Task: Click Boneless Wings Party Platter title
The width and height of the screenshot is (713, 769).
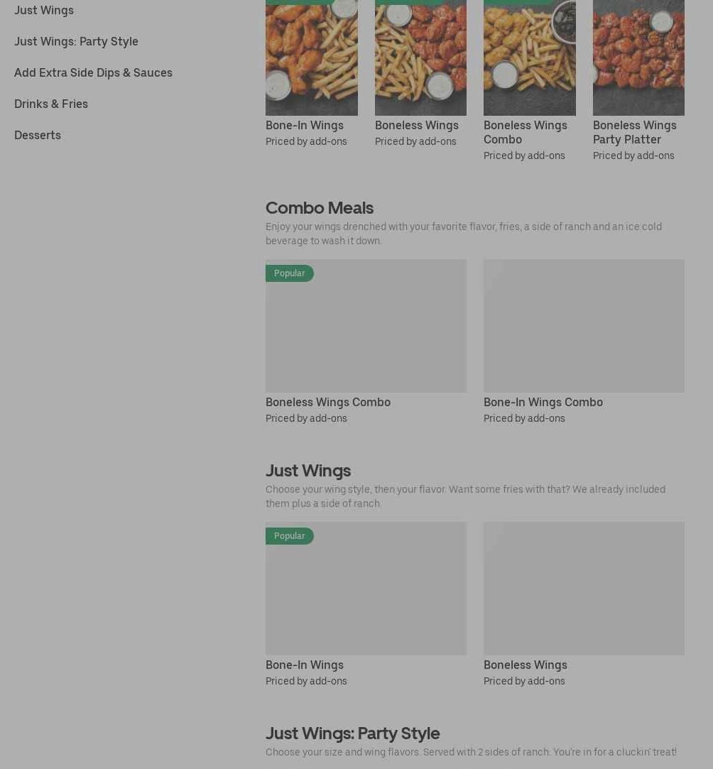Action: click(x=635, y=132)
